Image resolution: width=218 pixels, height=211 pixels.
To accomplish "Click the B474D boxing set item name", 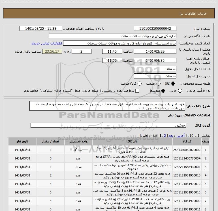I will coord(132,167).
